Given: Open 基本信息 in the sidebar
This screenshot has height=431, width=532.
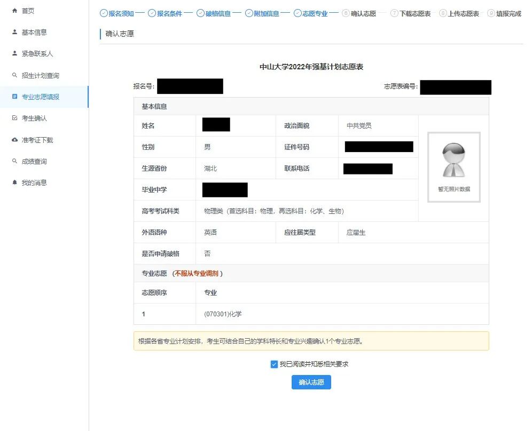Looking at the screenshot, I should click(44, 32).
